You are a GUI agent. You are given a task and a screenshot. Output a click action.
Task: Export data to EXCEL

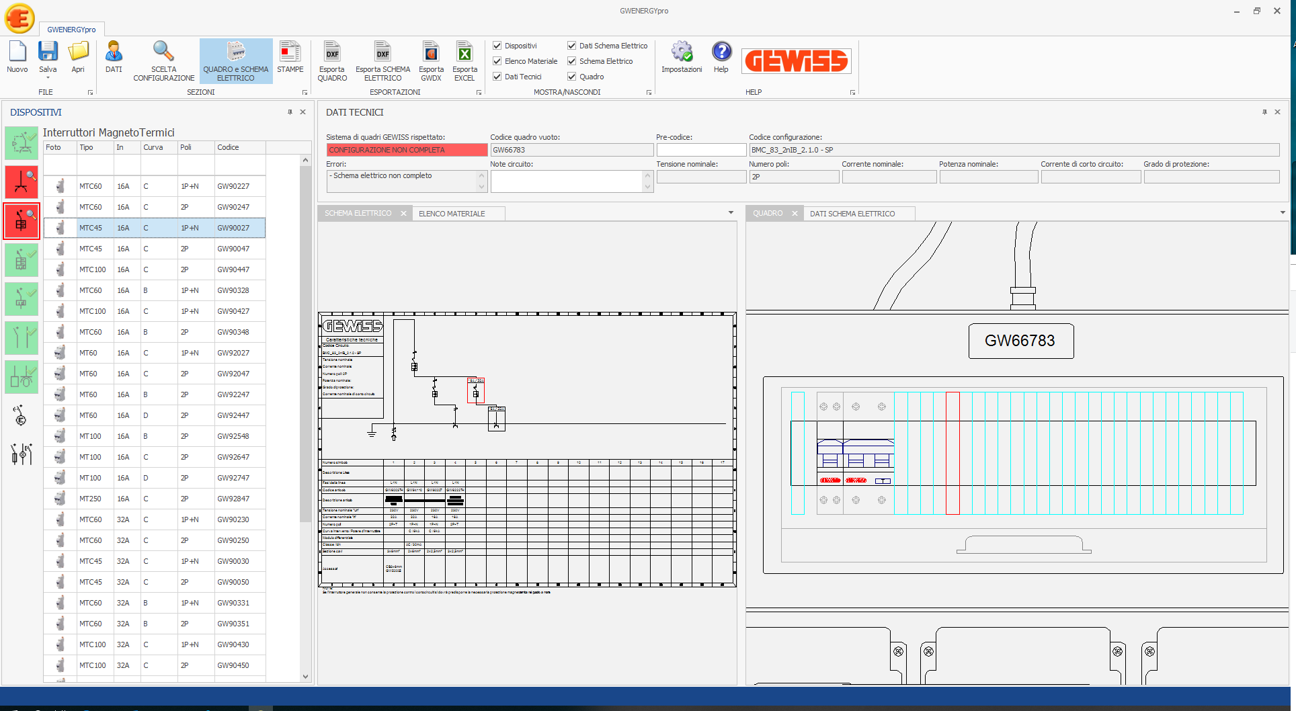[x=464, y=60]
